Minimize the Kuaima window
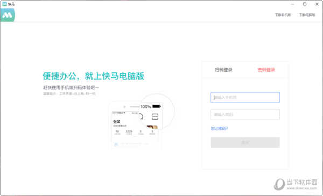 (x=292, y=4)
